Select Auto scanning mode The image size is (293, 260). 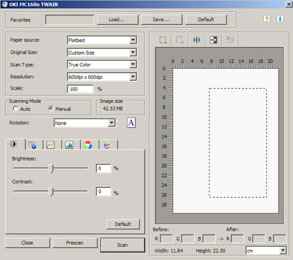pyautogui.click(x=15, y=108)
